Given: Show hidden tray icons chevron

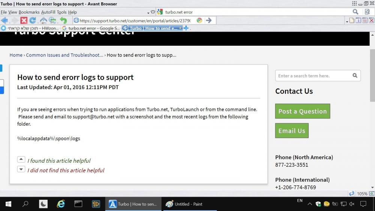Looking at the screenshot, I should (x=310, y=204).
